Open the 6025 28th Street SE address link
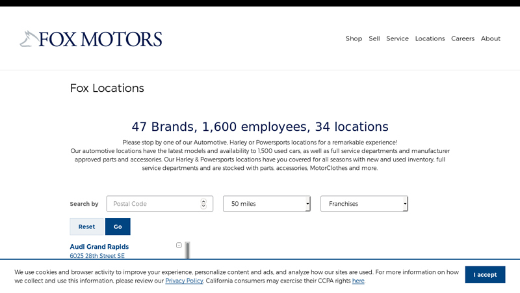 (97, 255)
